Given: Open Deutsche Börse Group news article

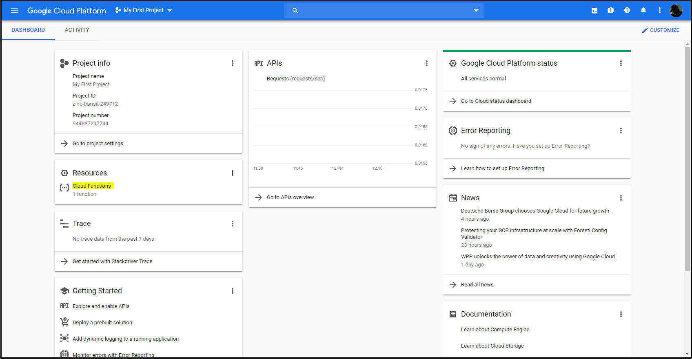Looking at the screenshot, I should click(535, 211).
